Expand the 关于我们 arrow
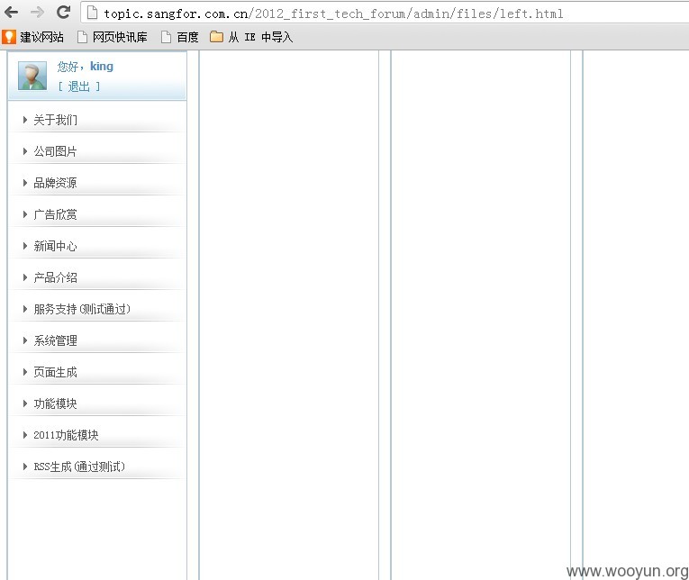This screenshot has width=689, height=580. tap(25, 120)
